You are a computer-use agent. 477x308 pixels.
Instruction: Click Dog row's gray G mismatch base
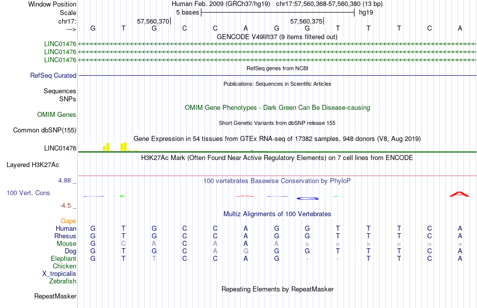(246, 251)
